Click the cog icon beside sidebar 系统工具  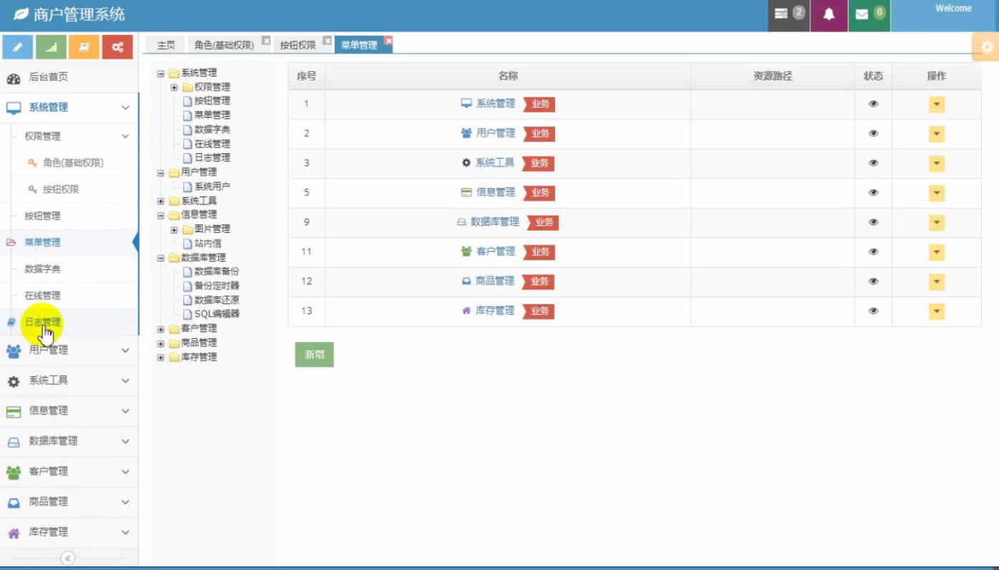[x=14, y=381]
